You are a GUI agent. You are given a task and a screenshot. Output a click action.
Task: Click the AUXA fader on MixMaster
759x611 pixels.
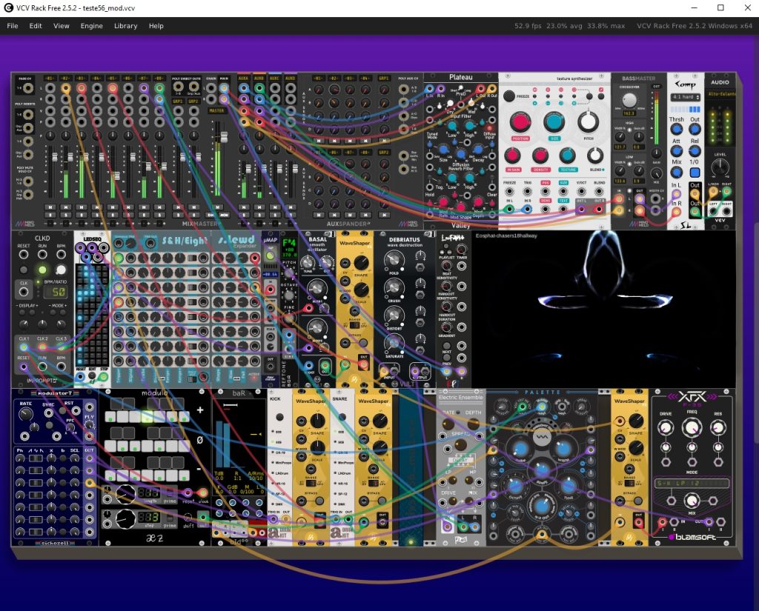[248, 168]
